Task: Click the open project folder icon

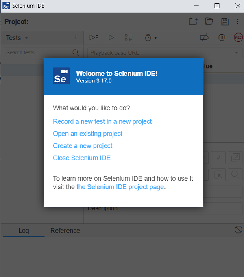Action: pyautogui.click(x=209, y=22)
